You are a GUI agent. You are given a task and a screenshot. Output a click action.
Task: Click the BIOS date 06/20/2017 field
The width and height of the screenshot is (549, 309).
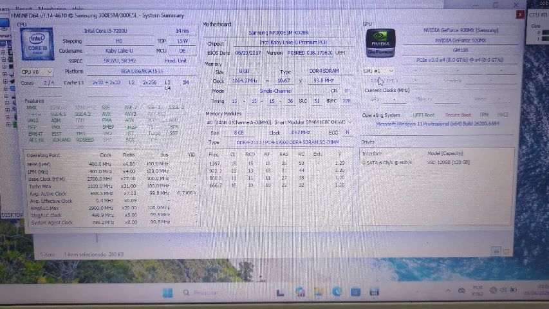(x=248, y=53)
